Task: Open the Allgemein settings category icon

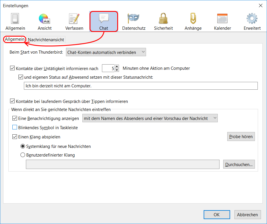Action: tap(15, 22)
